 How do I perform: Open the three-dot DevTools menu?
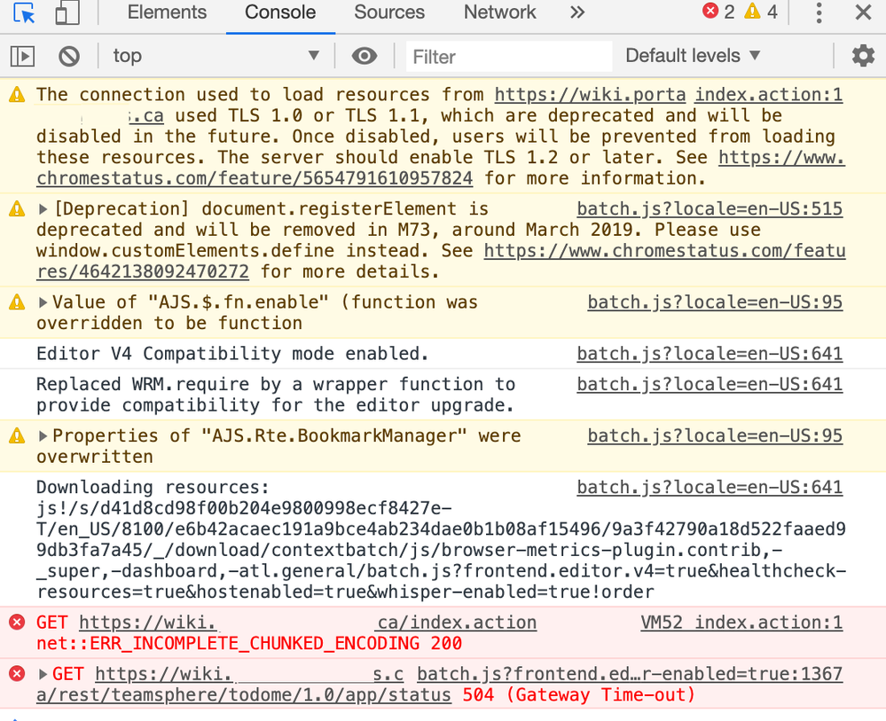click(819, 12)
